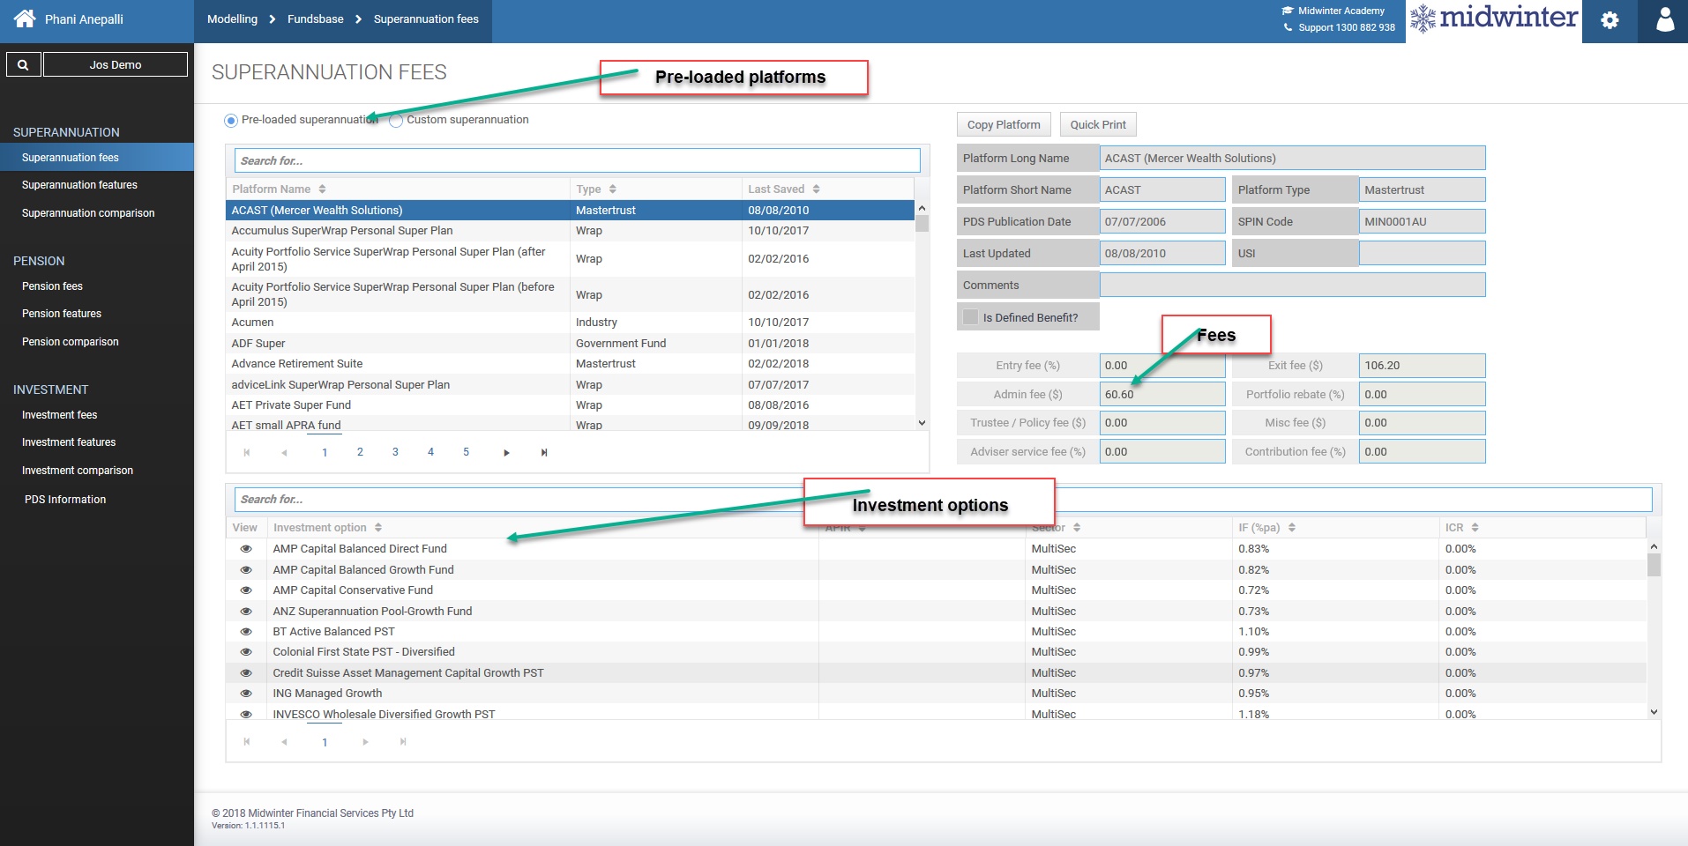The height and width of the screenshot is (846, 1688).
Task: Click graduation cap Midwinter Academy icon
Action: [x=1288, y=11]
